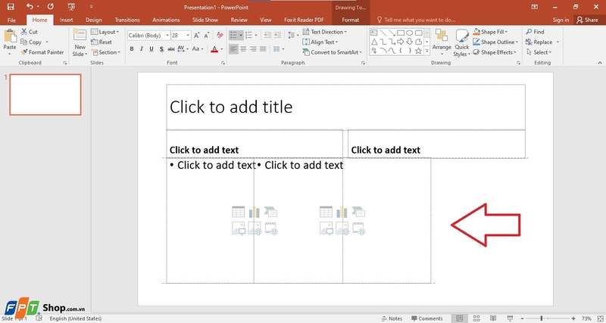The width and height of the screenshot is (606, 323).
Task: Open the Section dropdown
Action: coord(106,52)
